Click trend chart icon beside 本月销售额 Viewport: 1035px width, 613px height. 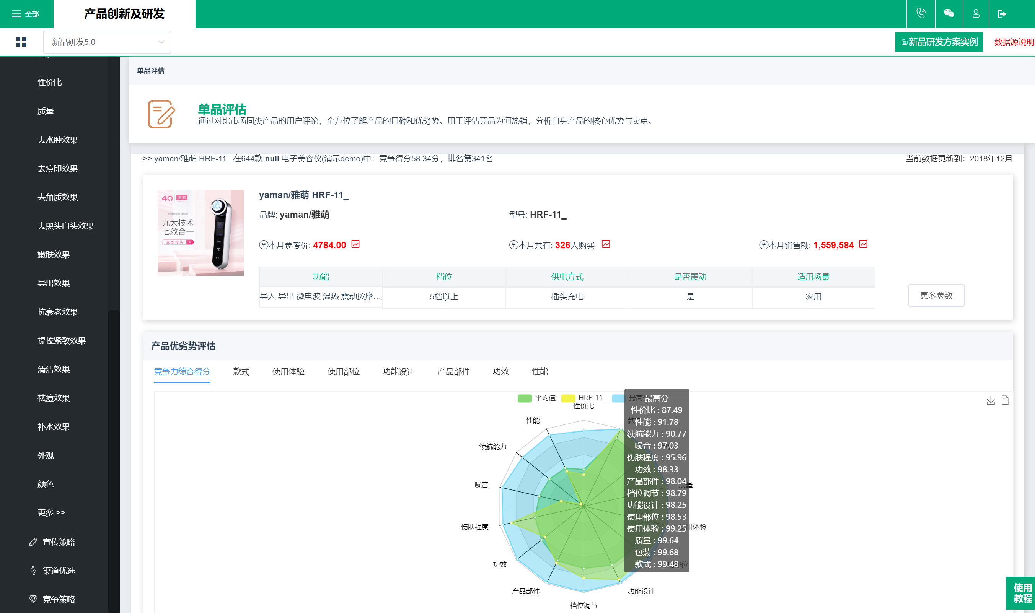point(863,244)
